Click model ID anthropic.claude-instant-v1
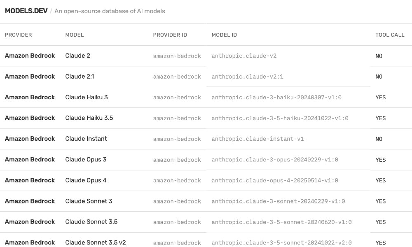This screenshot has width=412, height=247. [x=257, y=139]
